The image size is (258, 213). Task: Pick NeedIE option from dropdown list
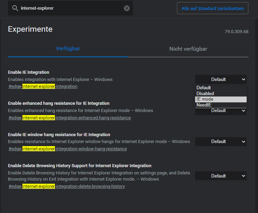click(x=204, y=105)
